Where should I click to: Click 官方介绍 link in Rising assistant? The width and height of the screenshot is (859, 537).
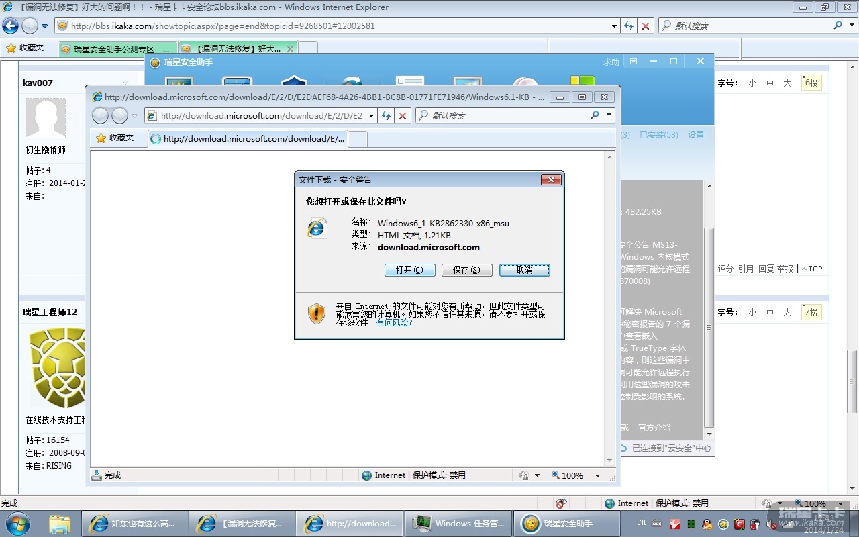(x=654, y=428)
